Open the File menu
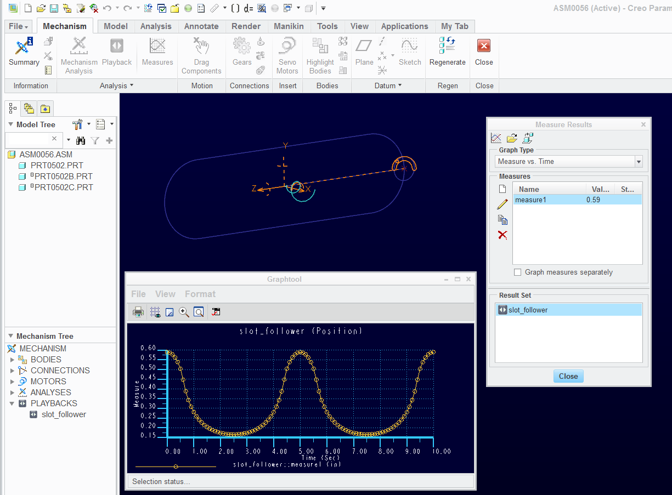The width and height of the screenshot is (672, 495). pyautogui.click(x=19, y=26)
